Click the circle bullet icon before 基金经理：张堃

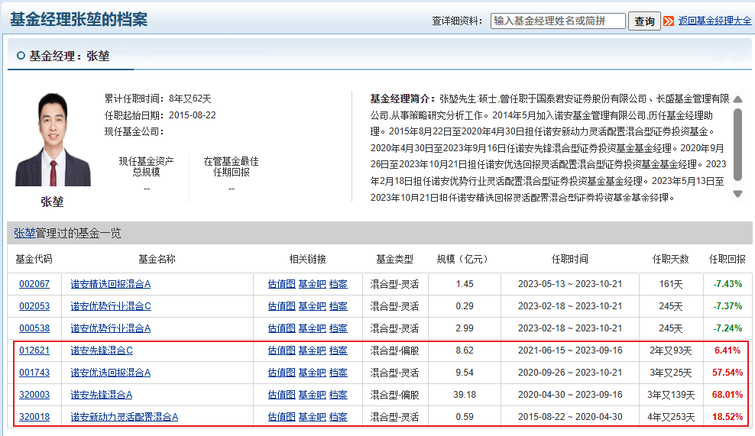pos(21,56)
